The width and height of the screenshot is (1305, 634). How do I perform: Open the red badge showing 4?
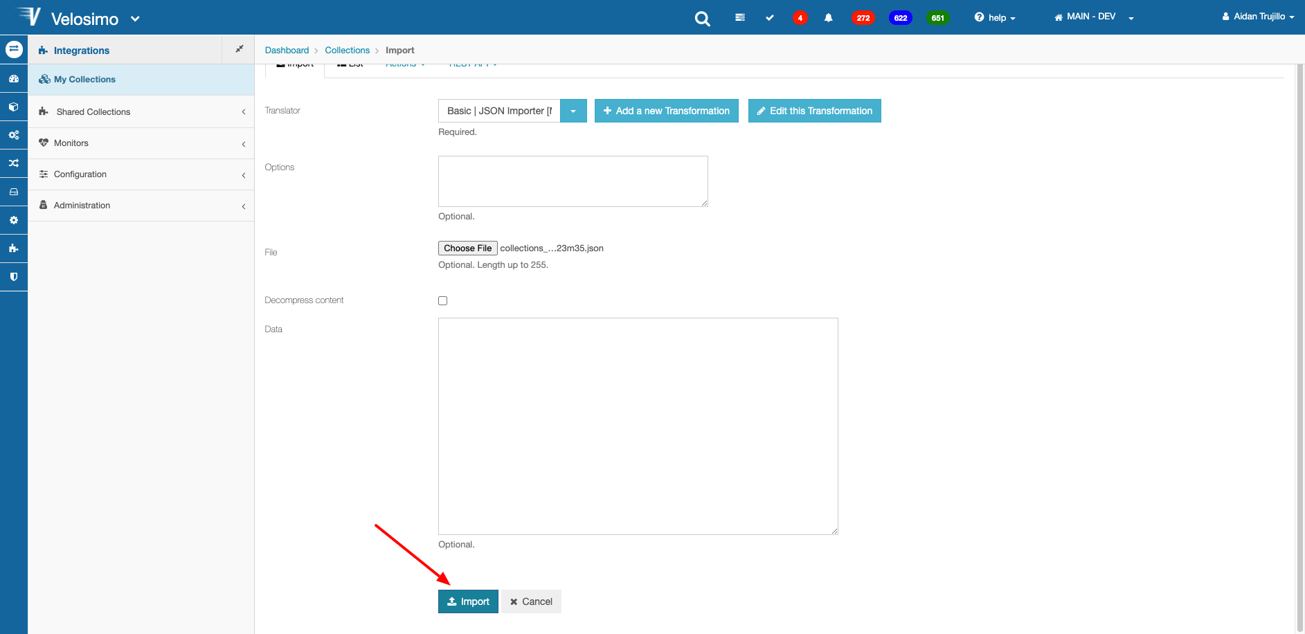(x=800, y=18)
